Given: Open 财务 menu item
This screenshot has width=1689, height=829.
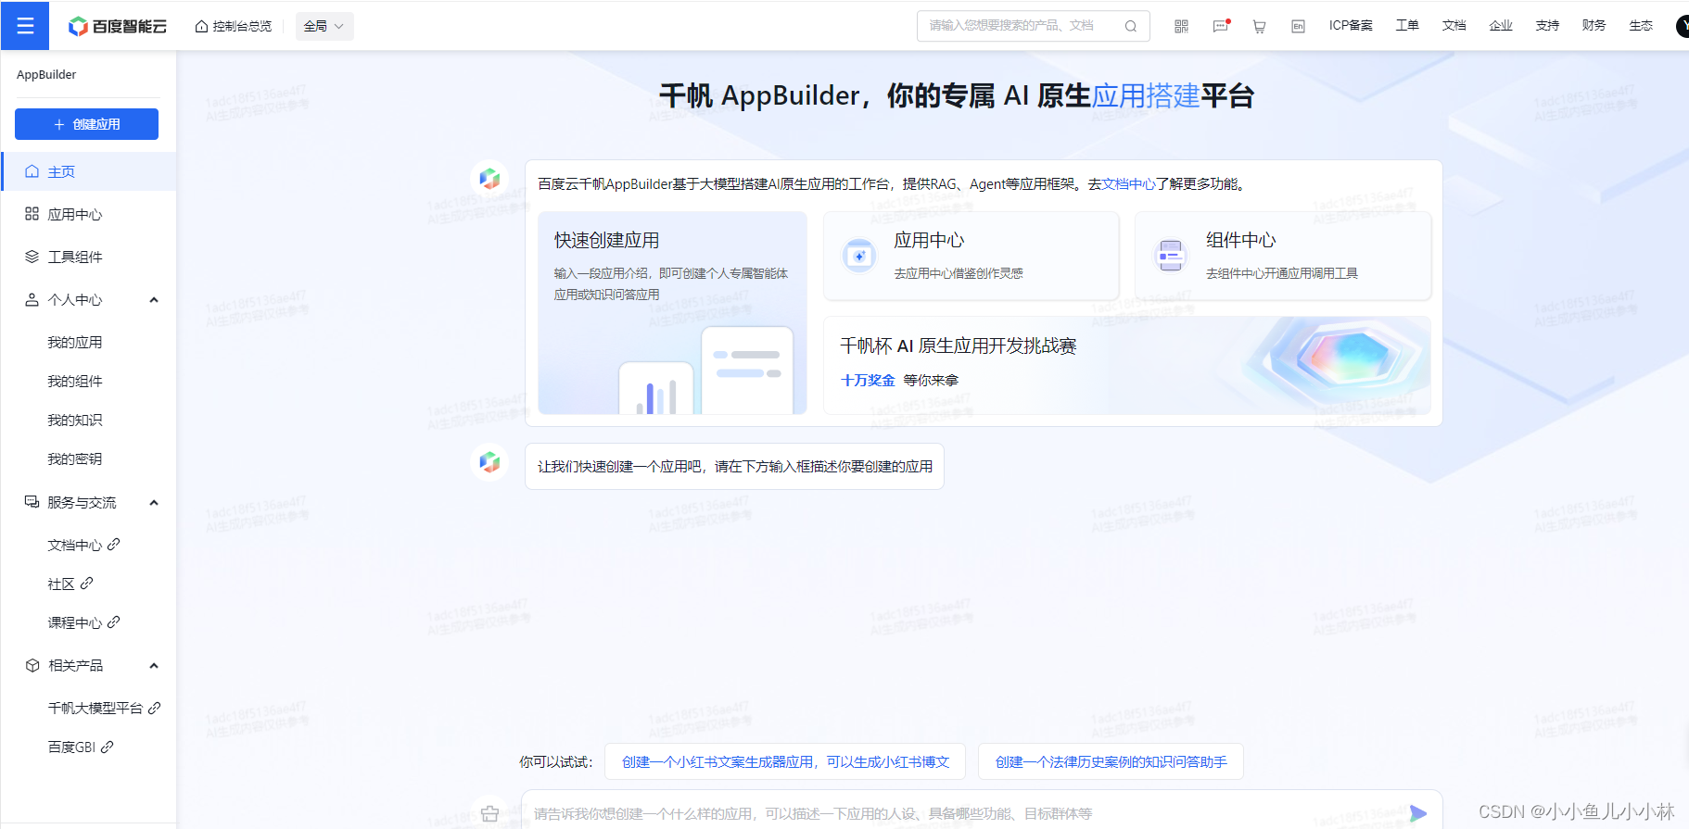Looking at the screenshot, I should pyautogui.click(x=1594, y=26).
